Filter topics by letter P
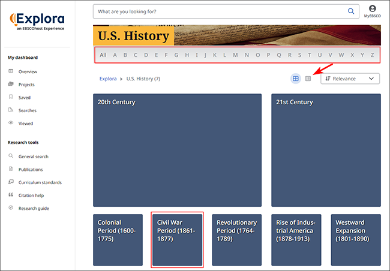 coord(268,55)
